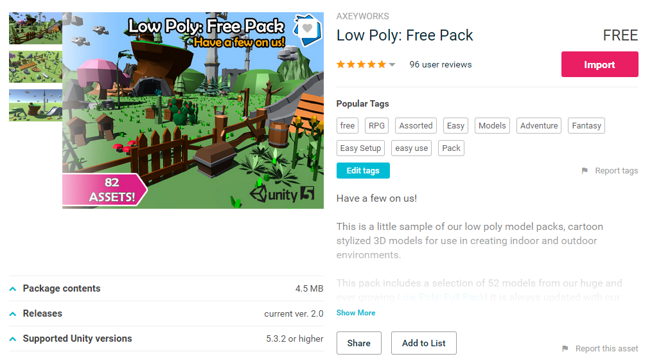Open the AXEYWORKS publisher link
The width and height of the screenshot is (661, 361).
(362, 17)
